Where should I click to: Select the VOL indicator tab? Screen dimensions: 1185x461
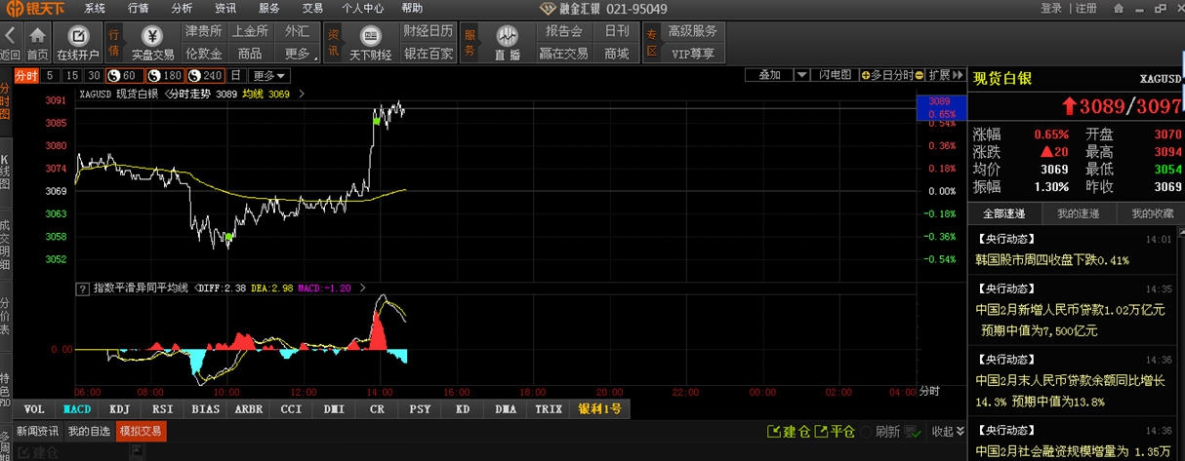(34, 409)
